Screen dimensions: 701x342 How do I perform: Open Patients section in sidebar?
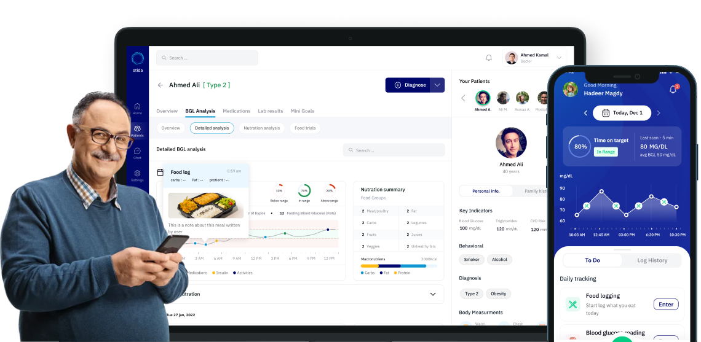coord(137,131)
